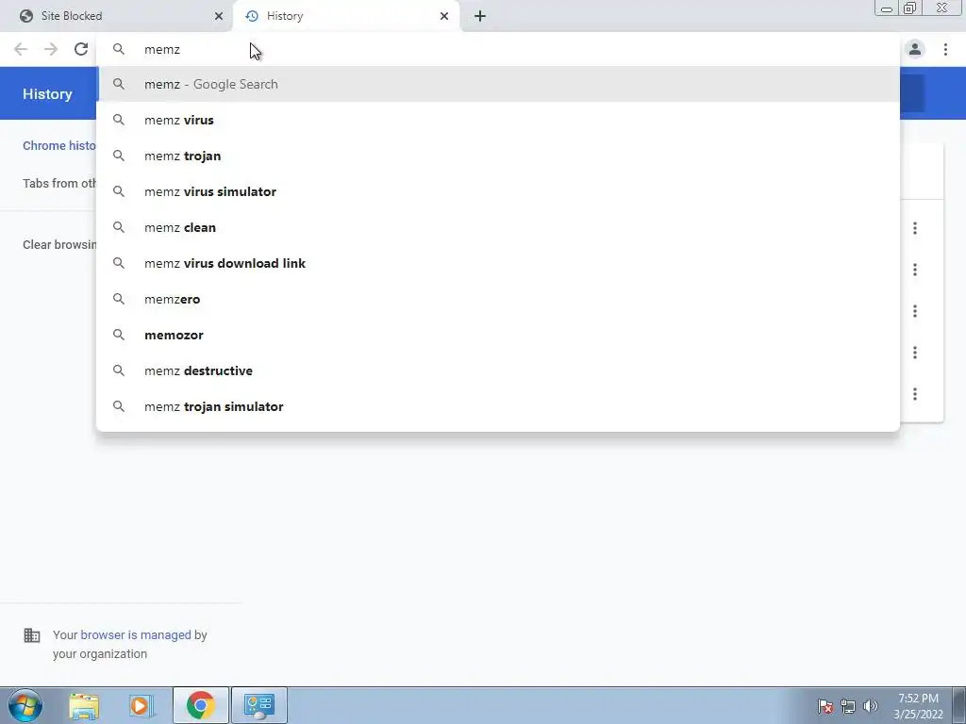Viewport: 966px width, 724px height.
Task: Click volume speaker tray icon
Action: [x=871, y=706]
